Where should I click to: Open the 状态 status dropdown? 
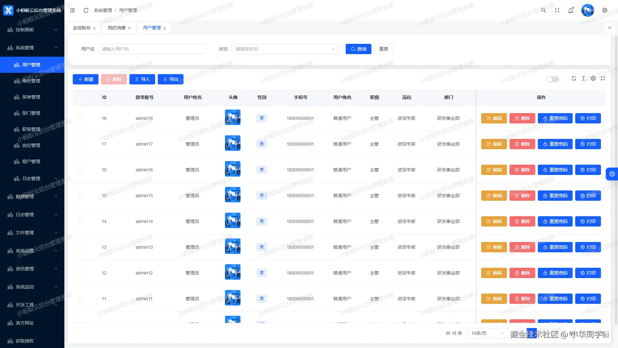click(285, 49)
